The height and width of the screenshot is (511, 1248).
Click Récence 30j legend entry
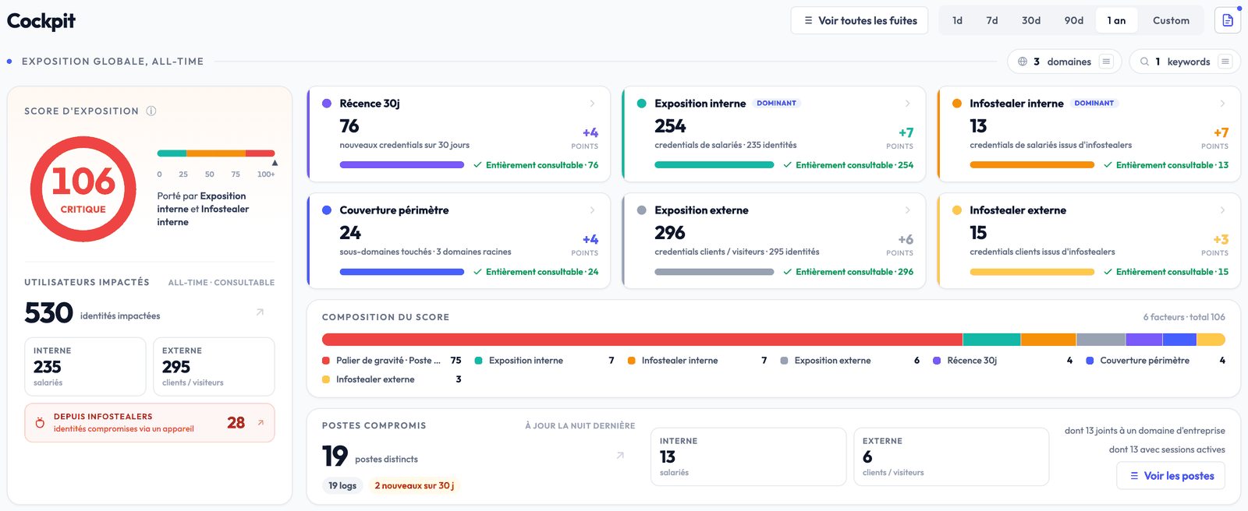pos(1003,361)
